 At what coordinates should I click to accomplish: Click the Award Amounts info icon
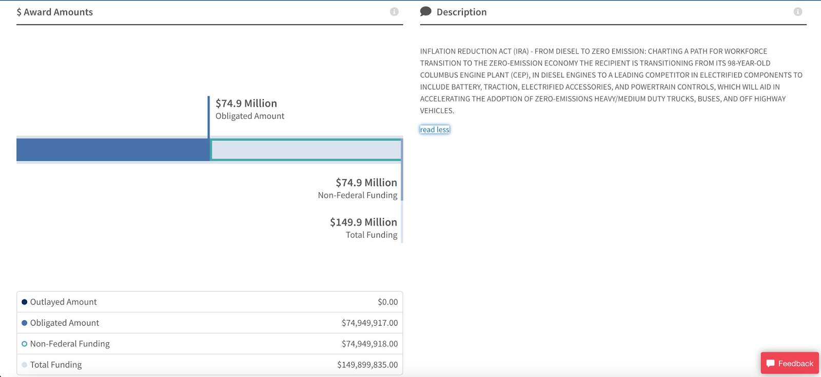394,12
